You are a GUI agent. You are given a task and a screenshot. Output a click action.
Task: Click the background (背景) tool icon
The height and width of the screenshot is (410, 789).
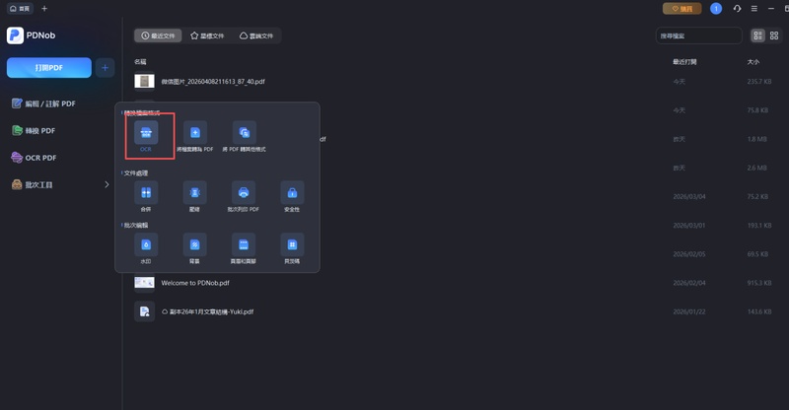tap(194, 243)
